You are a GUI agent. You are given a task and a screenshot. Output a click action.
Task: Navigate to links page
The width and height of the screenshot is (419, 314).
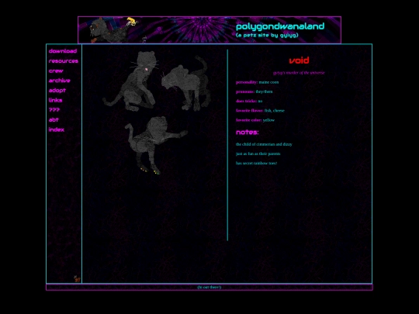tap(55, 100)
